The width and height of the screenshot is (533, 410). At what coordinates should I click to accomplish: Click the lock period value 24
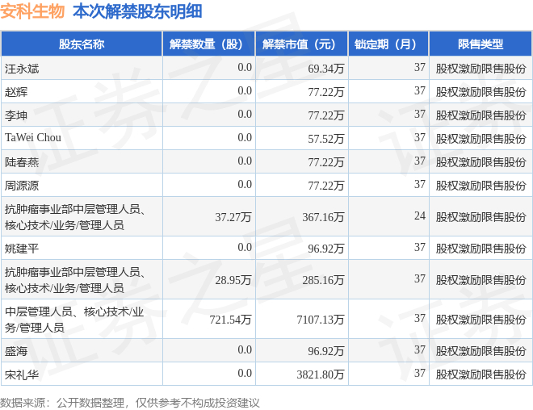coord(420,215)
